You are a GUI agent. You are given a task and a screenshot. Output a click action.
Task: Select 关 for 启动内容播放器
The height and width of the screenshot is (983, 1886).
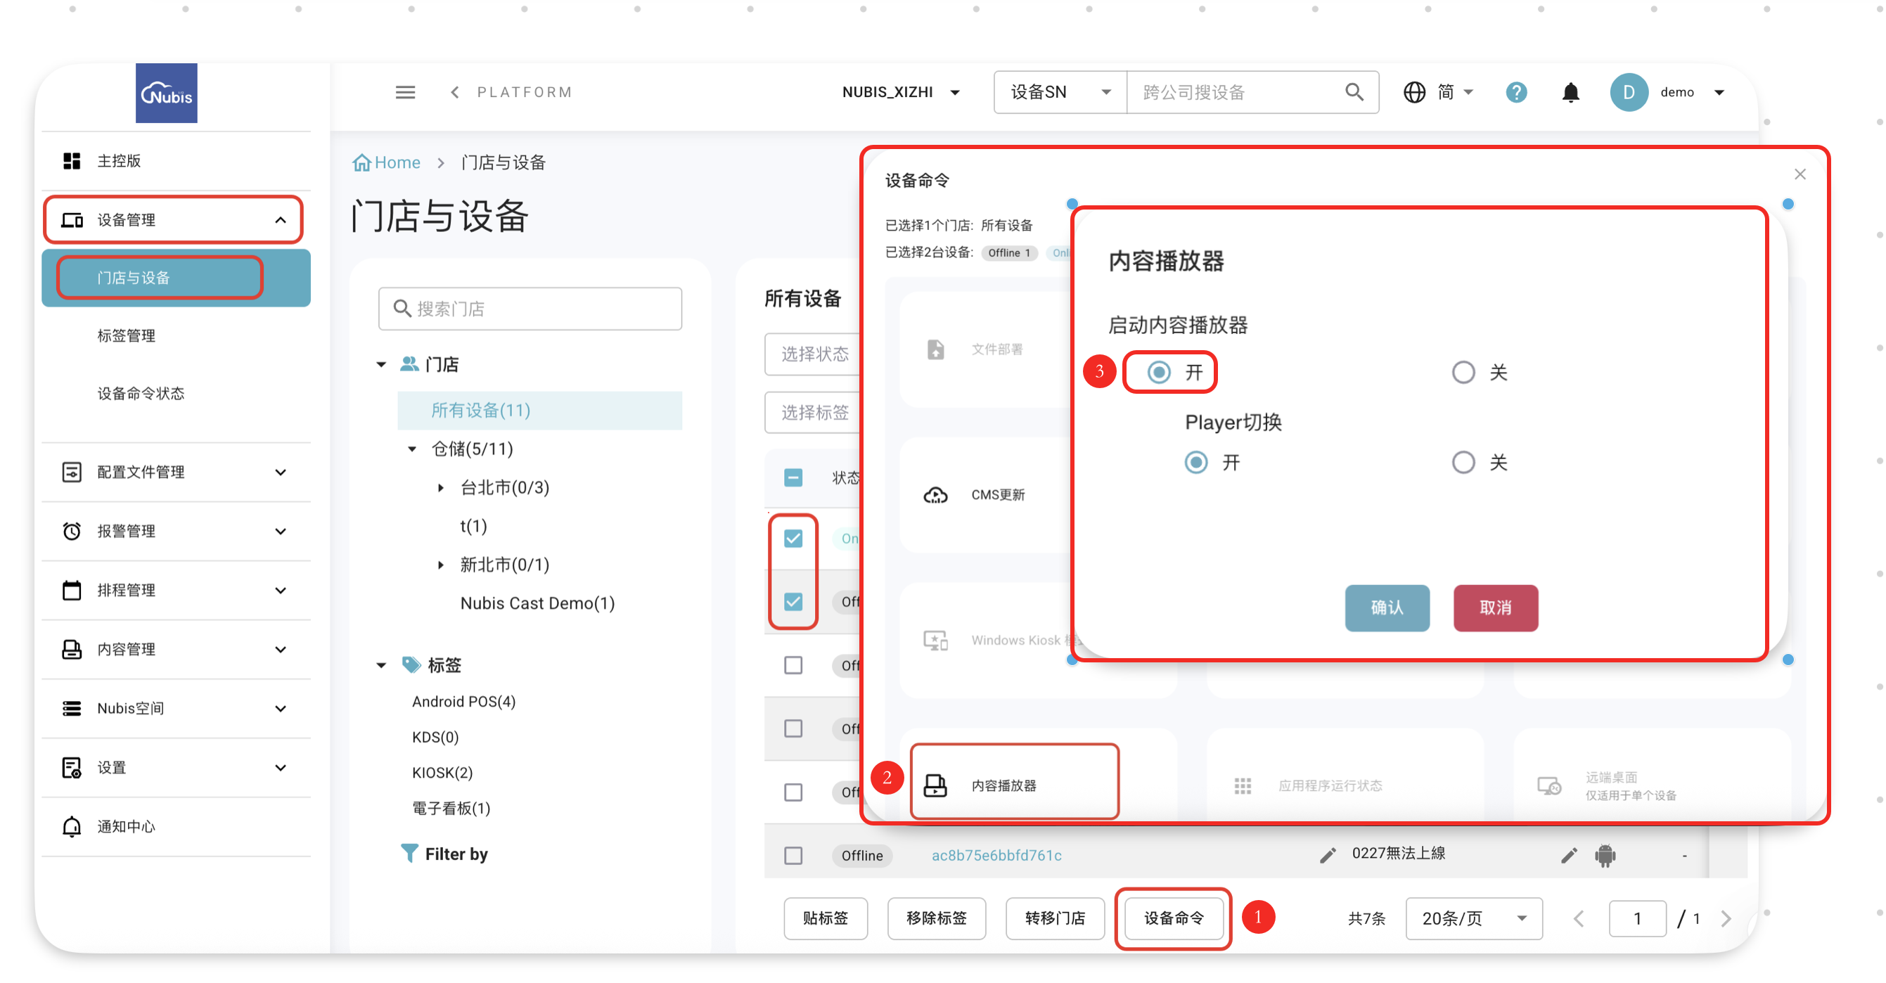pyautogui.click(x=1463, y=373)
